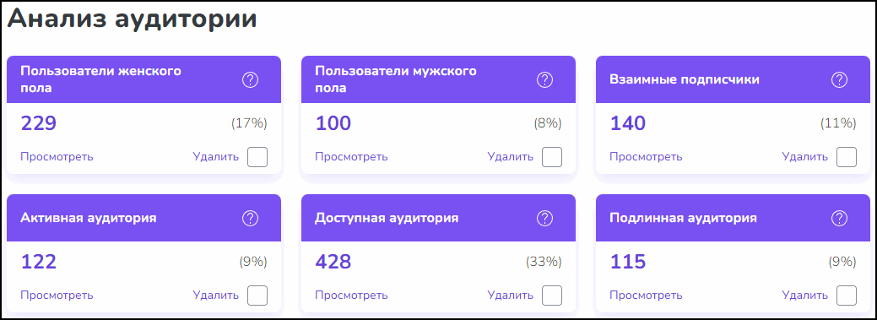Screen dimensions: 877x320
Task: Check Удалить box for male users
Action: point(552,157)
